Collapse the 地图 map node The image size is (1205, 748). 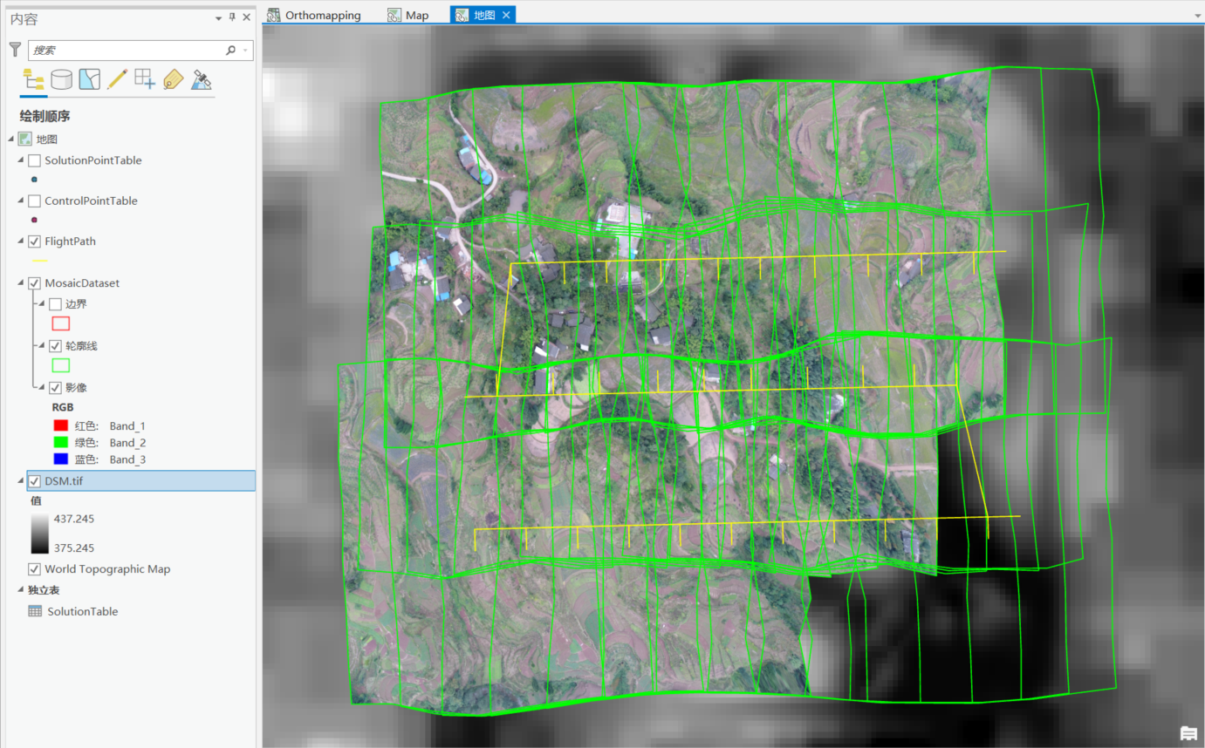(x=11, y=139)
